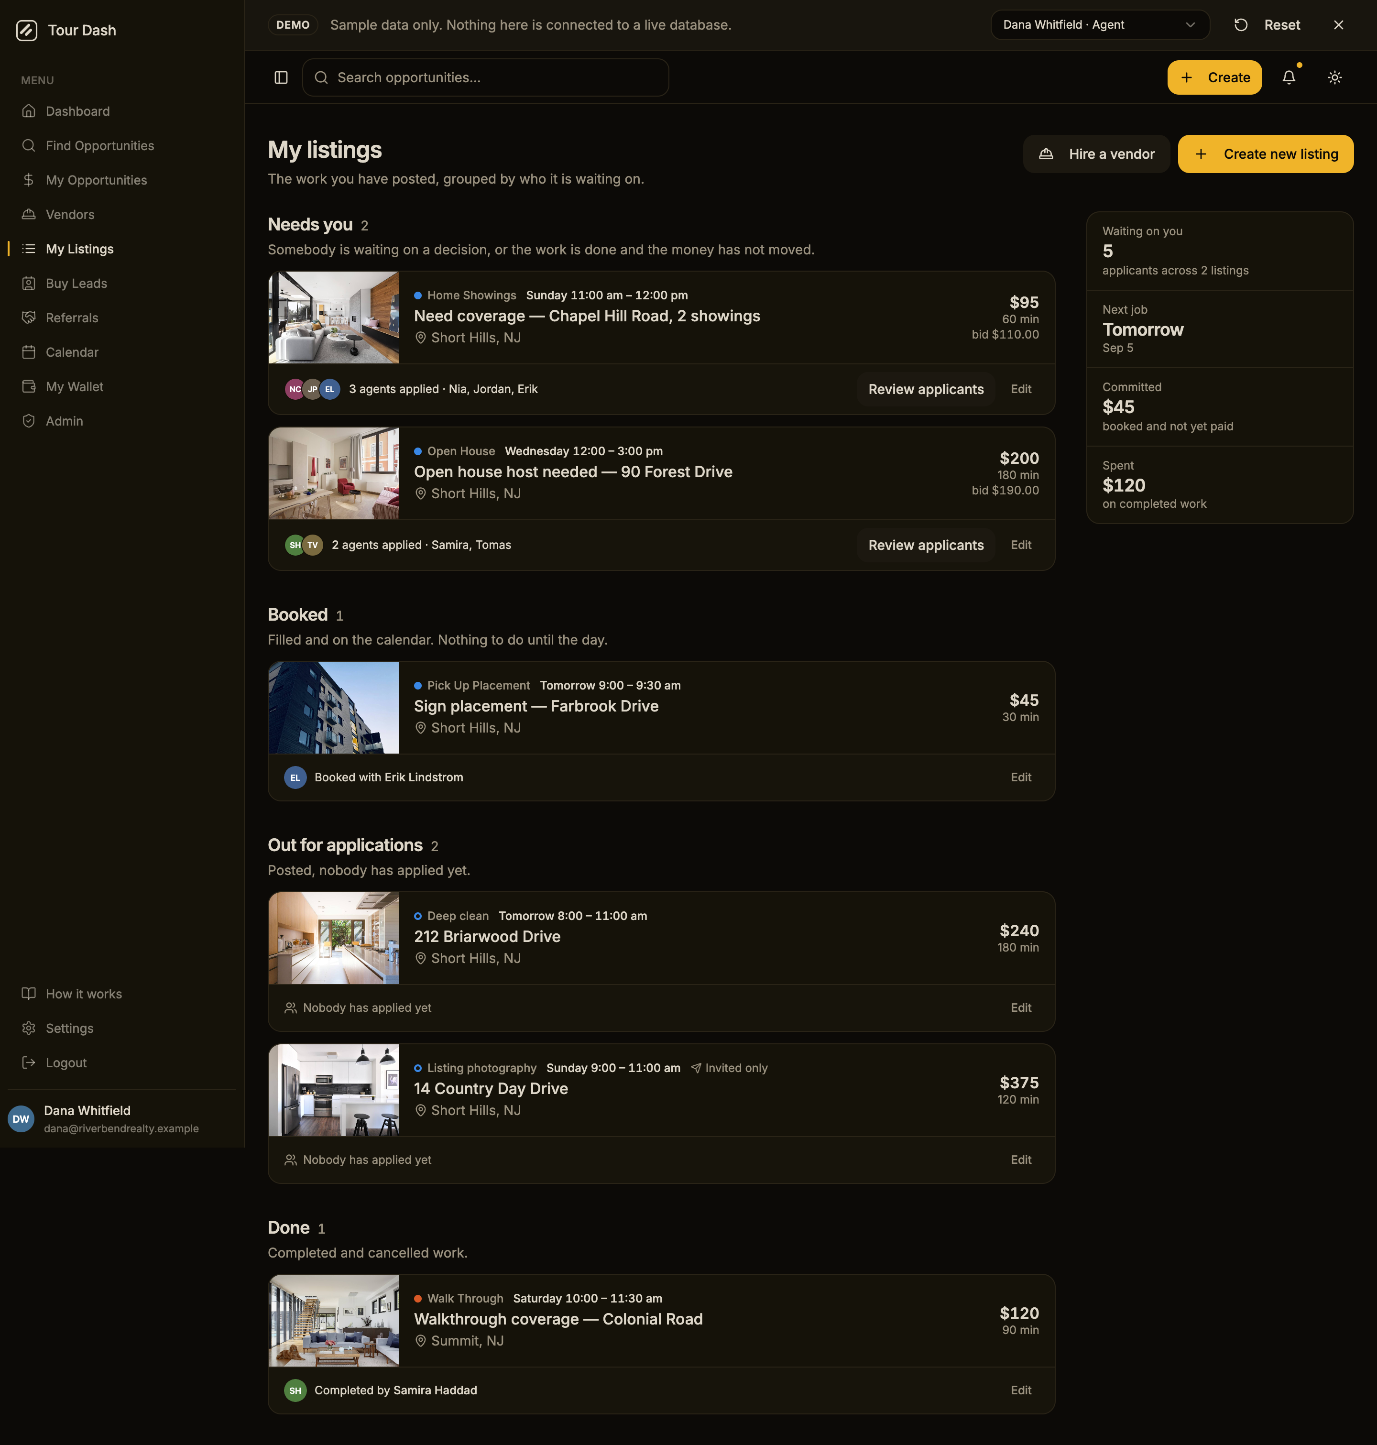Open the 90 Forest Drive listing photo

(334, 473)
